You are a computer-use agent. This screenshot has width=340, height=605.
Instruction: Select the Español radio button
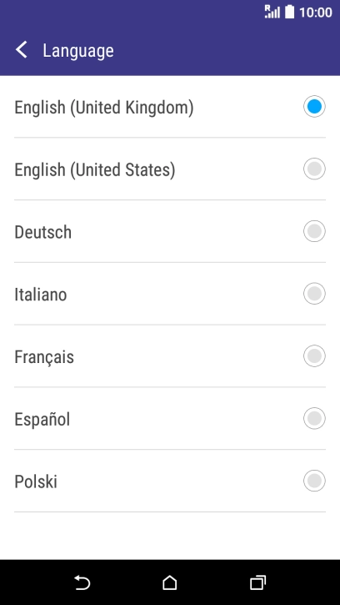[x=314, y=419]
